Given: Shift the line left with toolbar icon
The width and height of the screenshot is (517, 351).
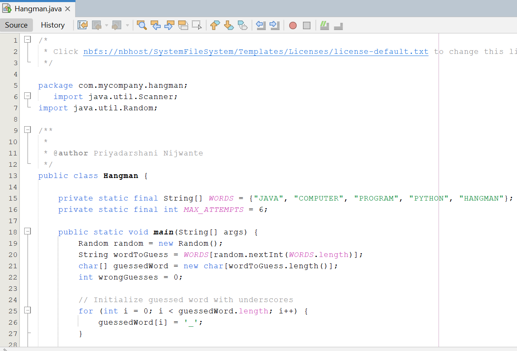Looking at the screenshot, I should [x=261, y=25].
